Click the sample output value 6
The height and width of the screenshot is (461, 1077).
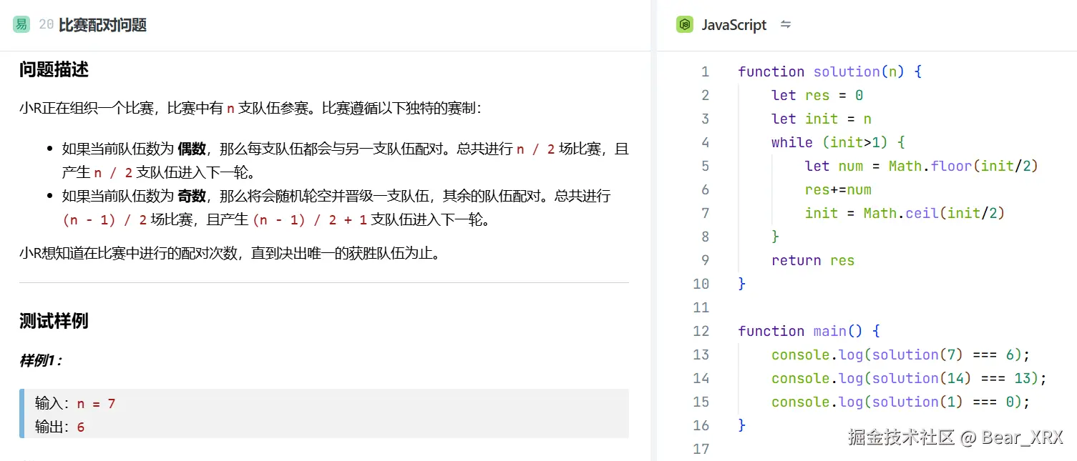click(x=81, y=427)
